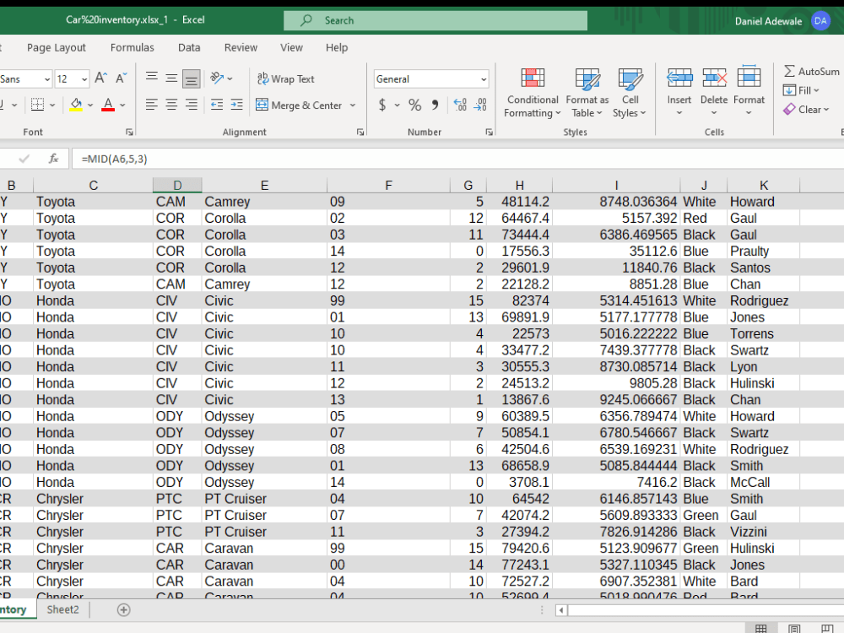Viewport: 844px width, 633px height.
Task: Open Daniel Adewale account avatar
Action: (820, 21)
